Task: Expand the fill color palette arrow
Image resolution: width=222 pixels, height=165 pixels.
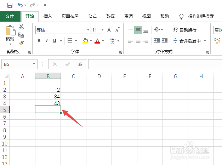Action: click(x=91, y=41)
